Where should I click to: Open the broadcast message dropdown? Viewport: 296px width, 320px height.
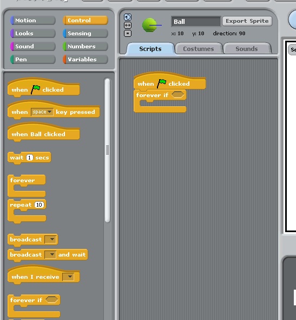click(50, 239)
